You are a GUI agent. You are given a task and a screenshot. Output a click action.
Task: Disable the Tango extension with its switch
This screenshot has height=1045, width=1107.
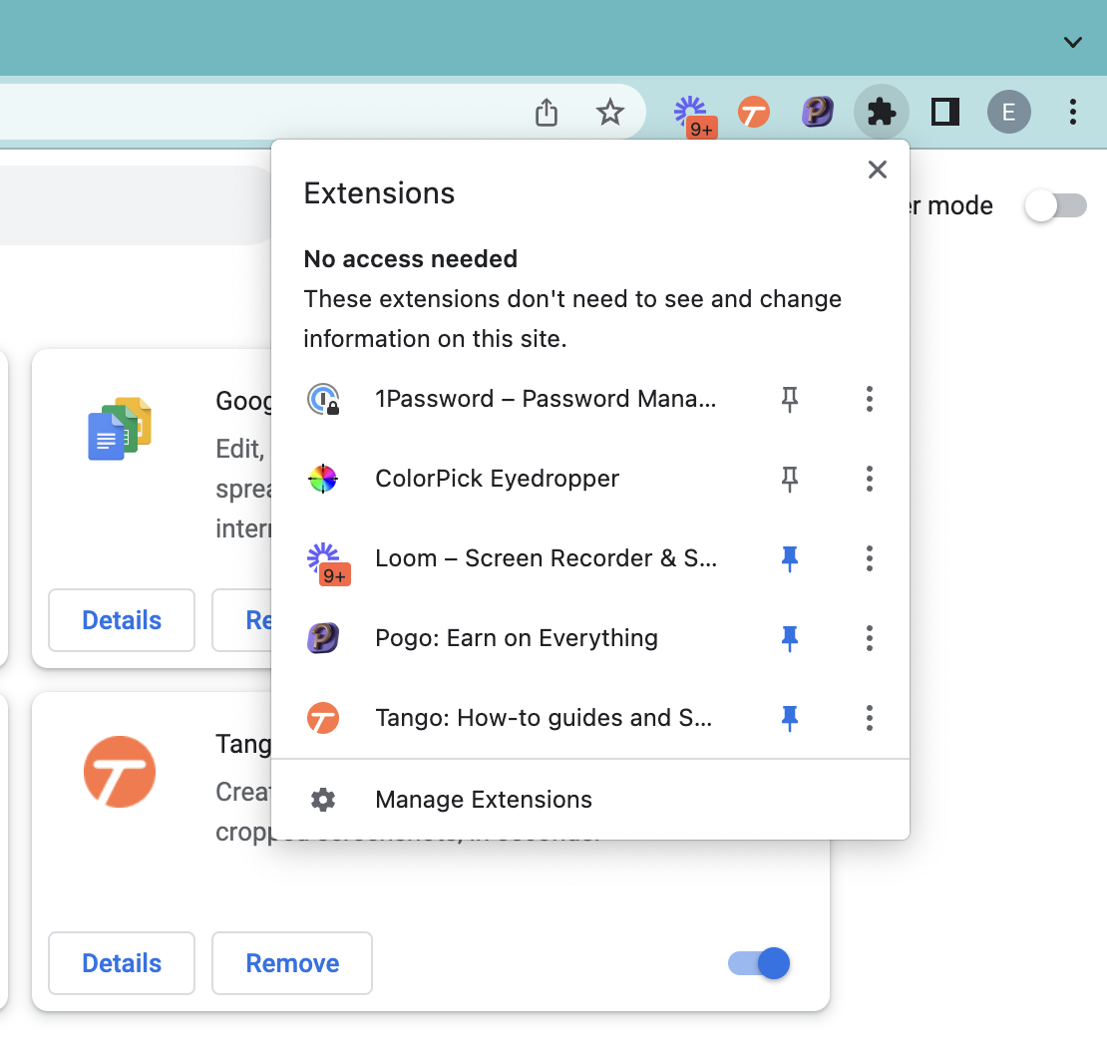[x=760, y=963]
